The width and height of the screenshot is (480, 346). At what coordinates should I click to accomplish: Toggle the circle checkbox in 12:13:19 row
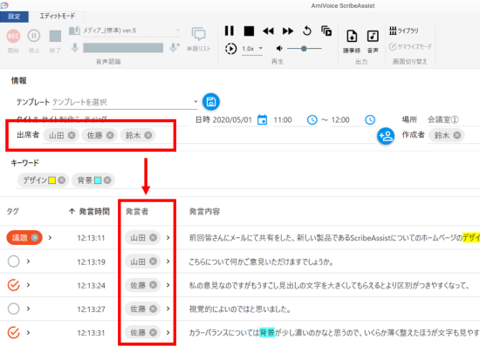[13, 261]
